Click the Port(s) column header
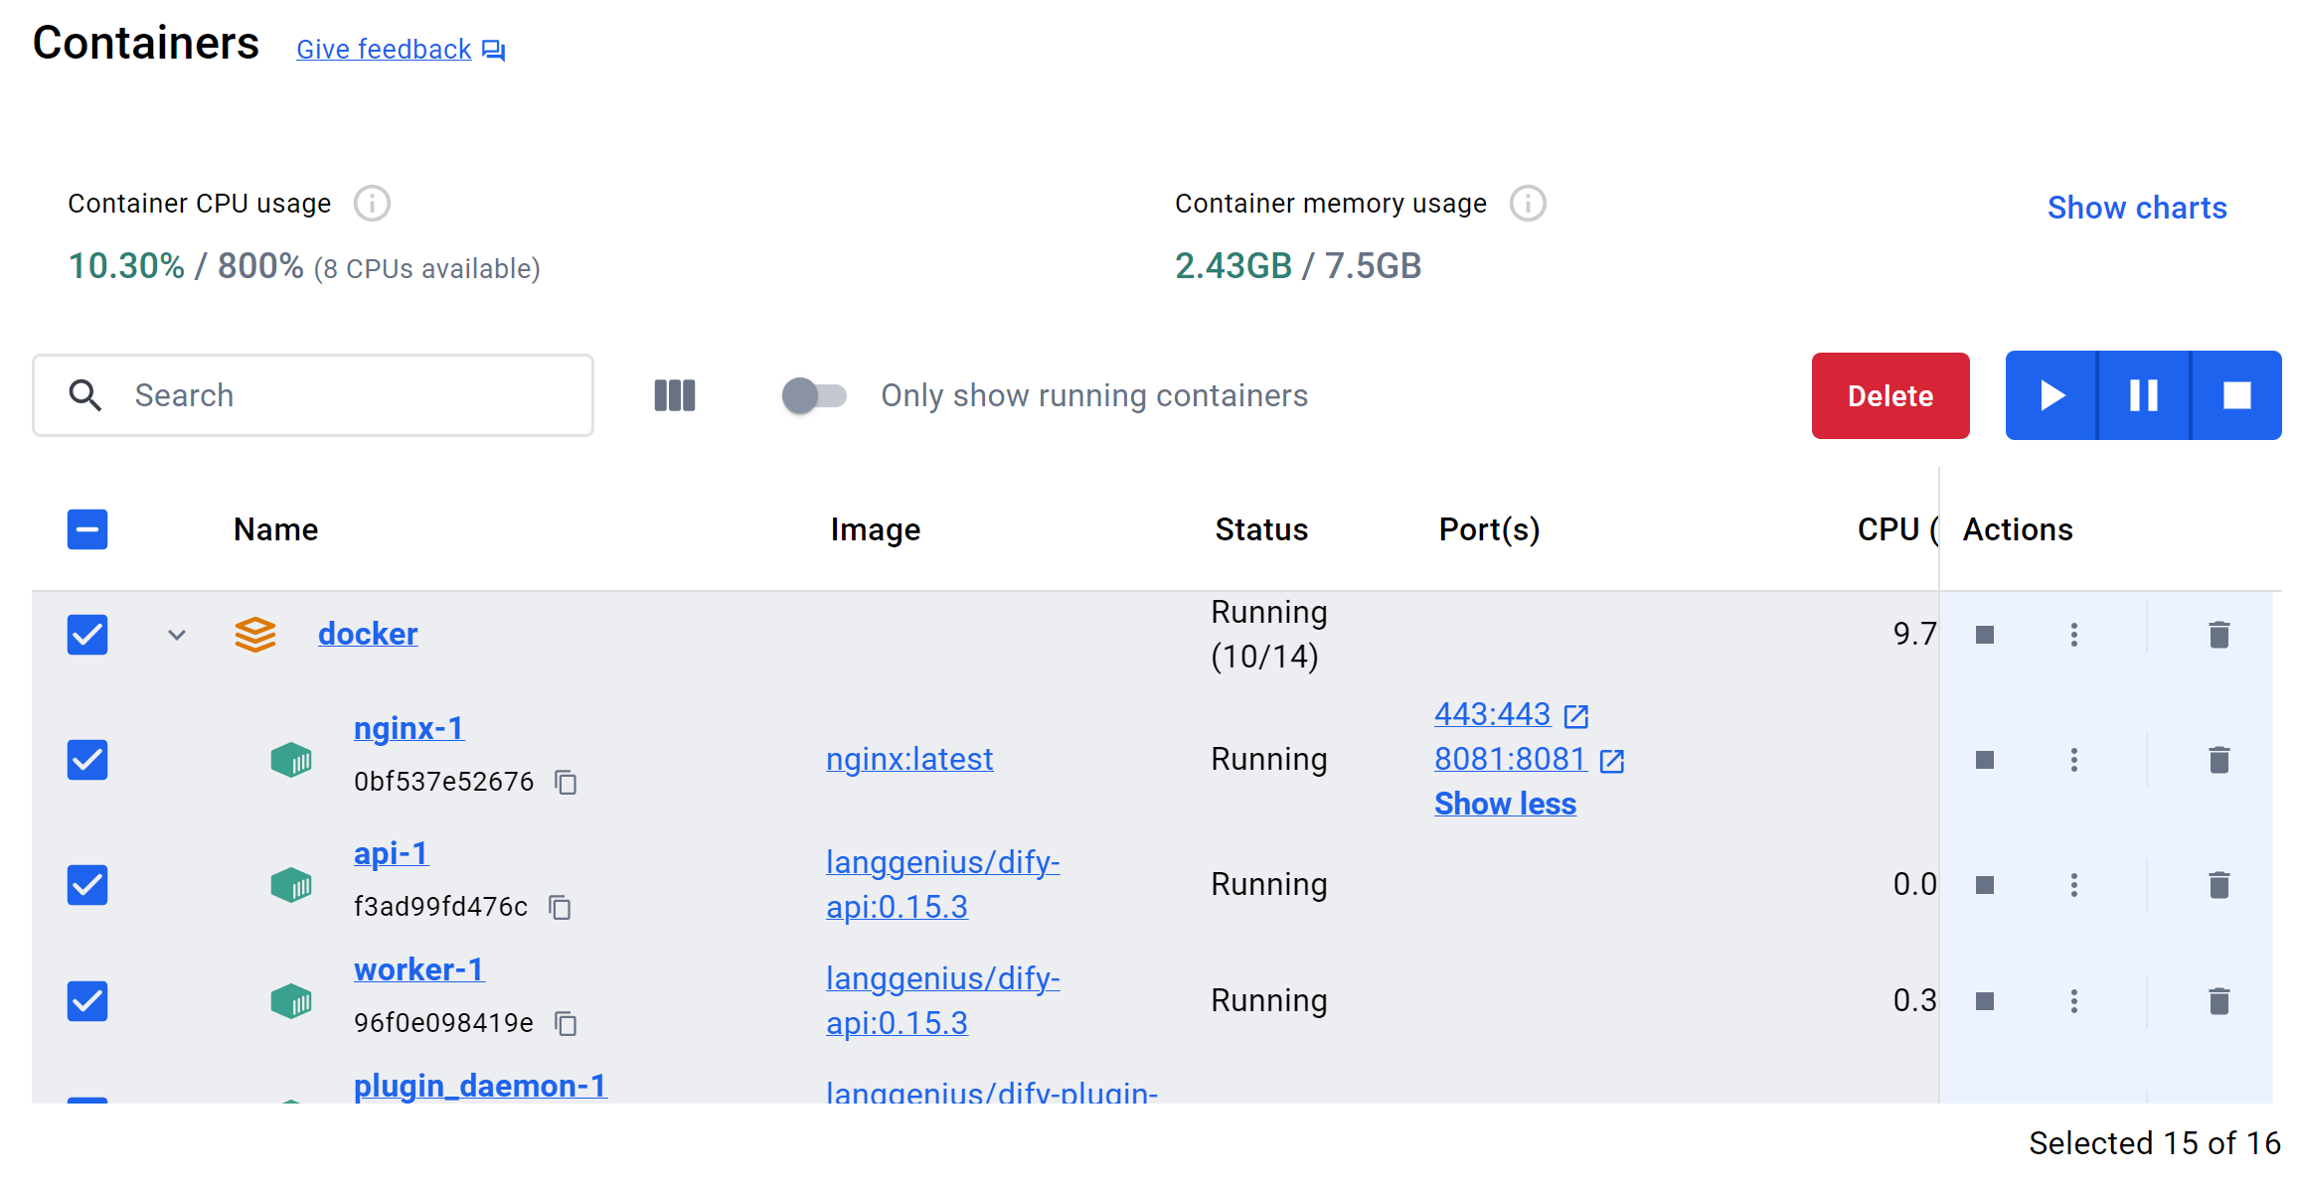 pos(1489,529)
